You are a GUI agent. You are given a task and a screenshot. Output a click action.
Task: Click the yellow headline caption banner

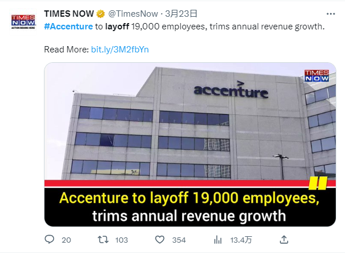pyautogui.click(x=190, y=206)
